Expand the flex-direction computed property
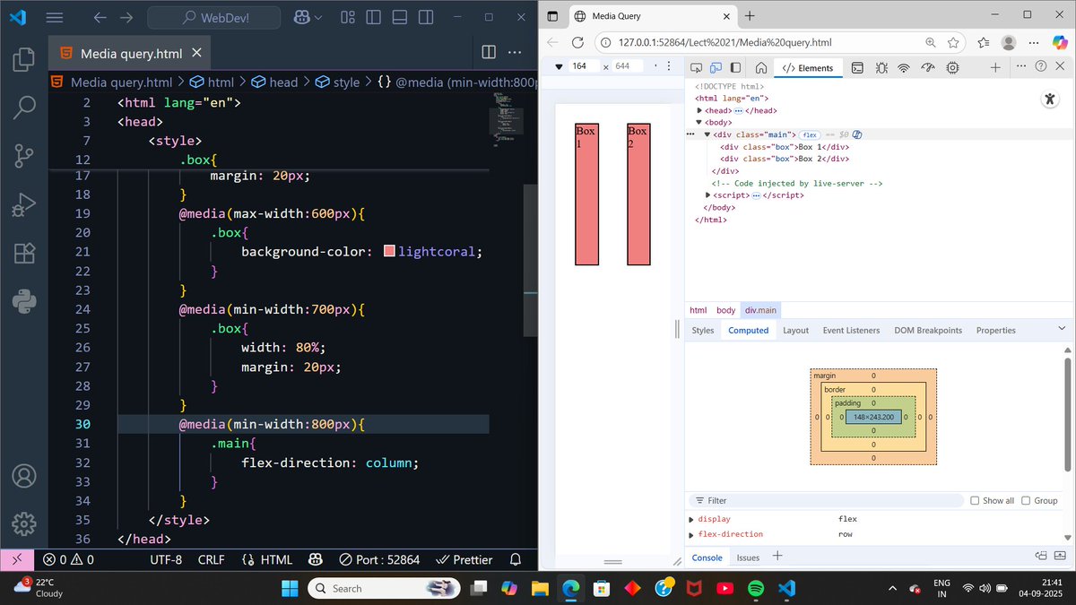 tap(690, 535)
